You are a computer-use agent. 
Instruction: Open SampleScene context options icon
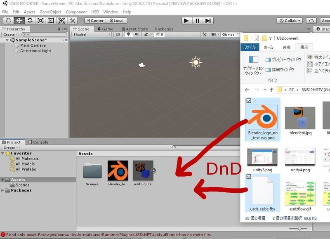(x=65, y=40)
